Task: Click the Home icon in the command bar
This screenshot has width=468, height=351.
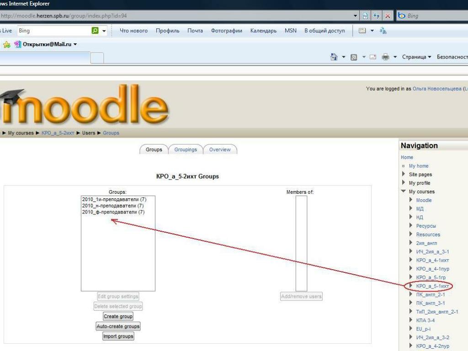Action: 334,57
